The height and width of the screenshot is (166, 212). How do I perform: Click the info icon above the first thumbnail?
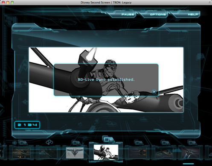[15, 143]
